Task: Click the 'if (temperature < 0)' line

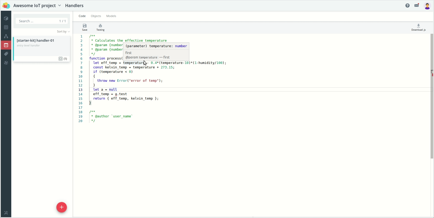Action: click(113, 72)
